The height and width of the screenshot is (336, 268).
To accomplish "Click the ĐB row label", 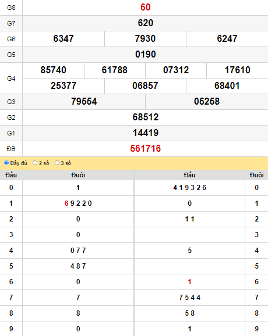I will (x=11, y=149).
